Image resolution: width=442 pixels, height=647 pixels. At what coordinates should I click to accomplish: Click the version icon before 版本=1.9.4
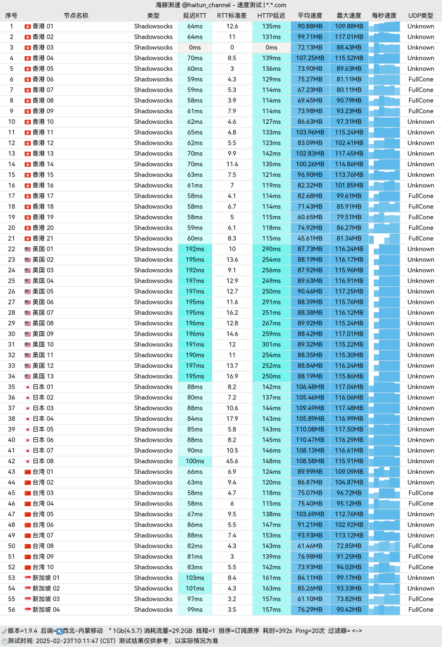(4, 631)
